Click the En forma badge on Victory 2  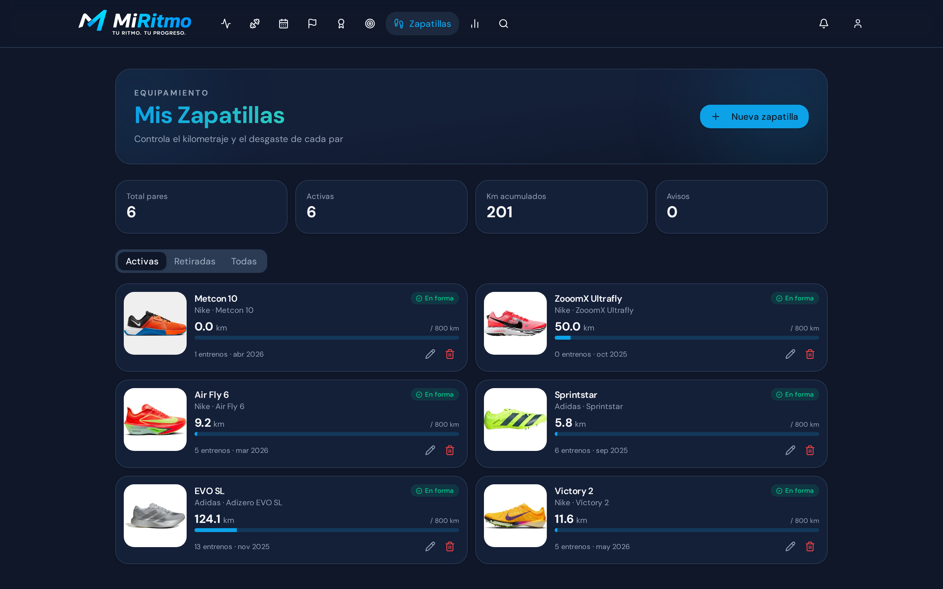(795, 491)
